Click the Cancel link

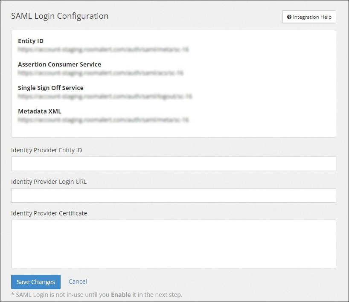78,282
